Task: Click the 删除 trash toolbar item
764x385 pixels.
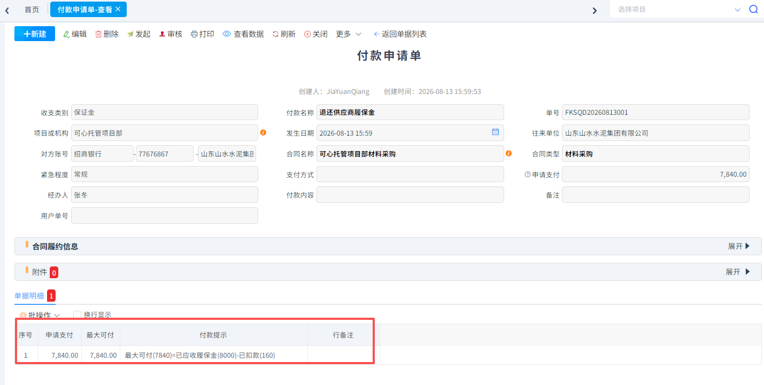Action: (x=107, y=34)
